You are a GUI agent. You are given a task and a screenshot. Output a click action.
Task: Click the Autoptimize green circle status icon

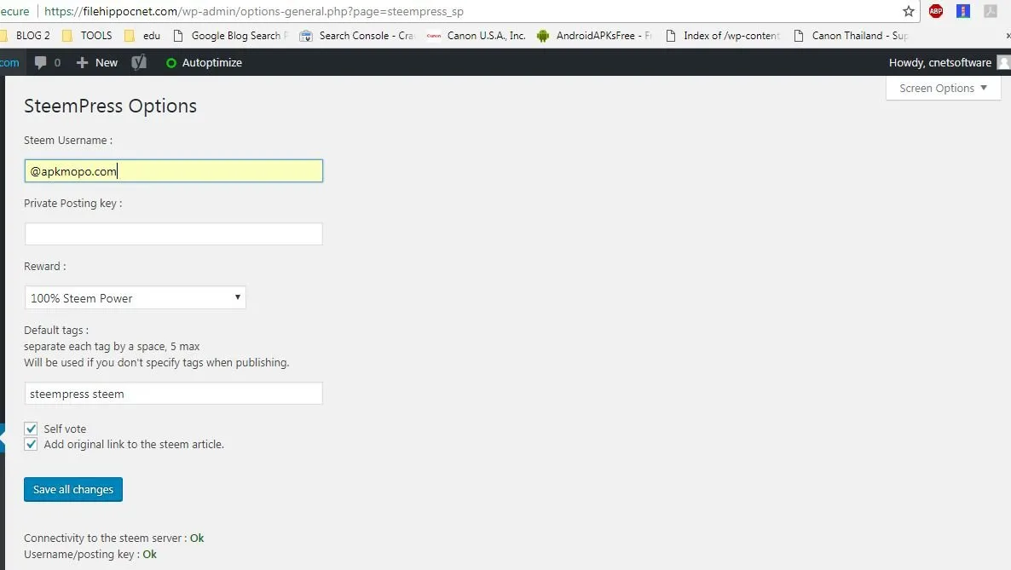point(170,63)
